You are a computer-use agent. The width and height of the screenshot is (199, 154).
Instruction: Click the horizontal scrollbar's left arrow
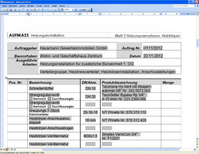coord(15,150)
